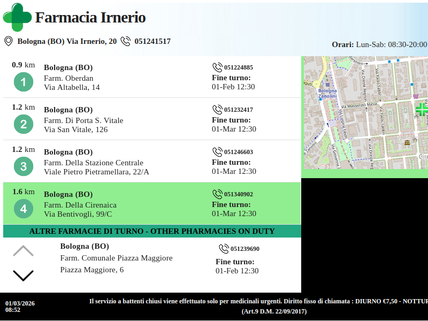Select the number 4 circle badge

point(24,209)
